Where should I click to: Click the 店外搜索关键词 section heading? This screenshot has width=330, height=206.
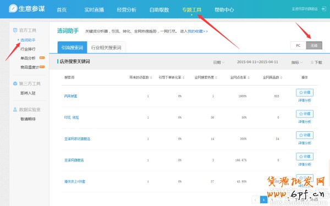tap(75, 62)
